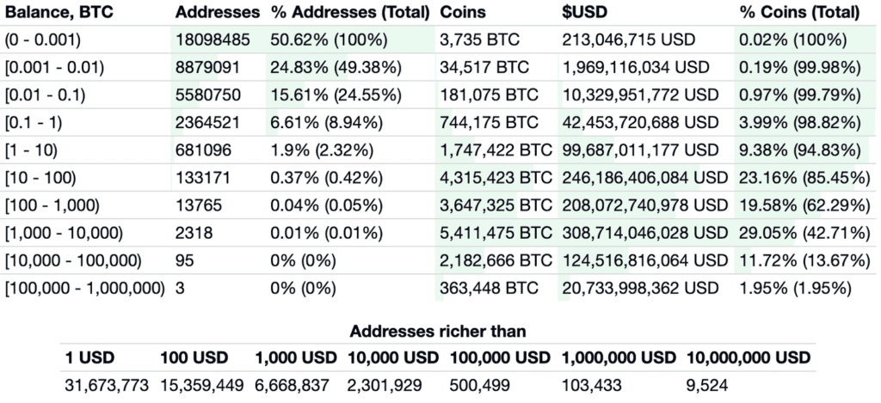The width and height of the screenshot is (881, 403).
Task: Select the 50.62% (100%) addresses cell
Action: coord(330,39)
